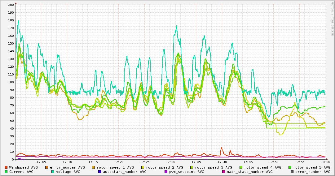Click the red arrow atop the y-axis
This screenshot has height=176, width=335.
16,3
